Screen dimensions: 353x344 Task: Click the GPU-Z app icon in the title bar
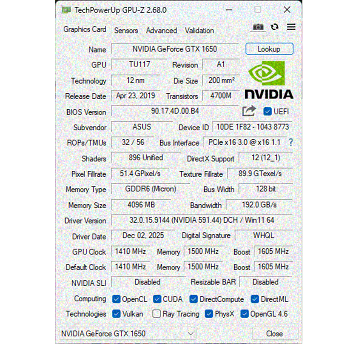coord(66,10)
